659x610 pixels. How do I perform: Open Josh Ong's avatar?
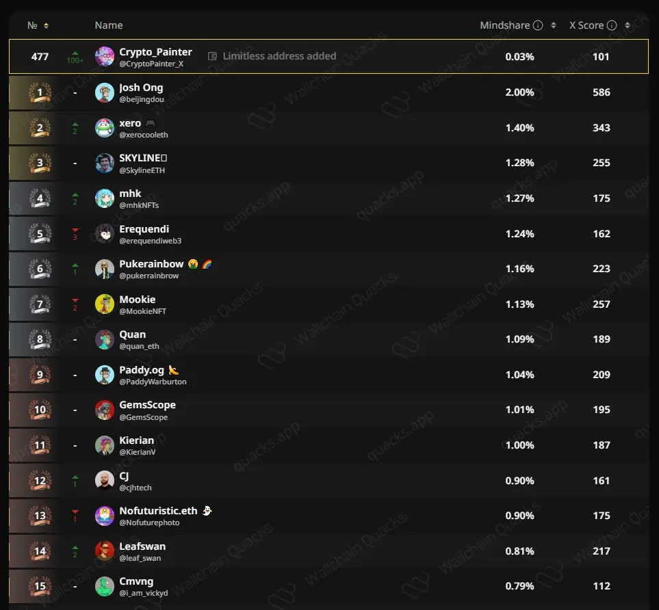tap(105, 93)
